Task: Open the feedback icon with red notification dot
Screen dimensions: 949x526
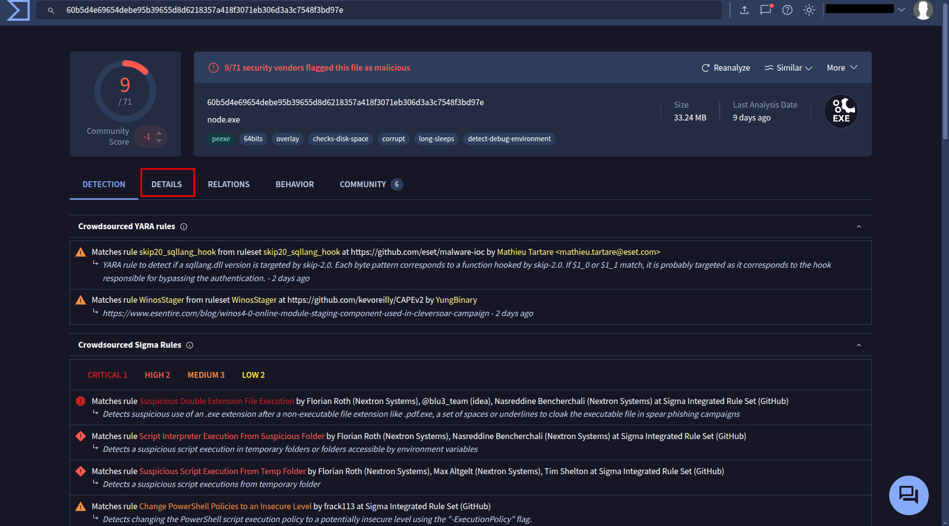Action: coord(766,10)
